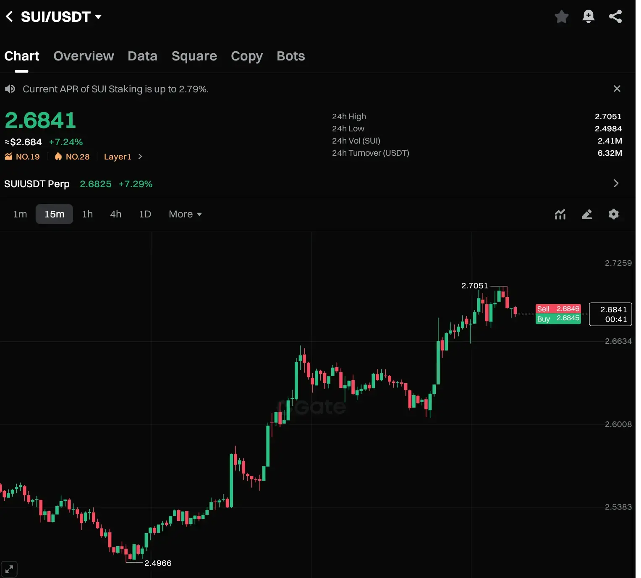This screenshot has width=641, height=578.
Task: Click the 2.5383 price axis label
Action: click(x=618, y=507)
